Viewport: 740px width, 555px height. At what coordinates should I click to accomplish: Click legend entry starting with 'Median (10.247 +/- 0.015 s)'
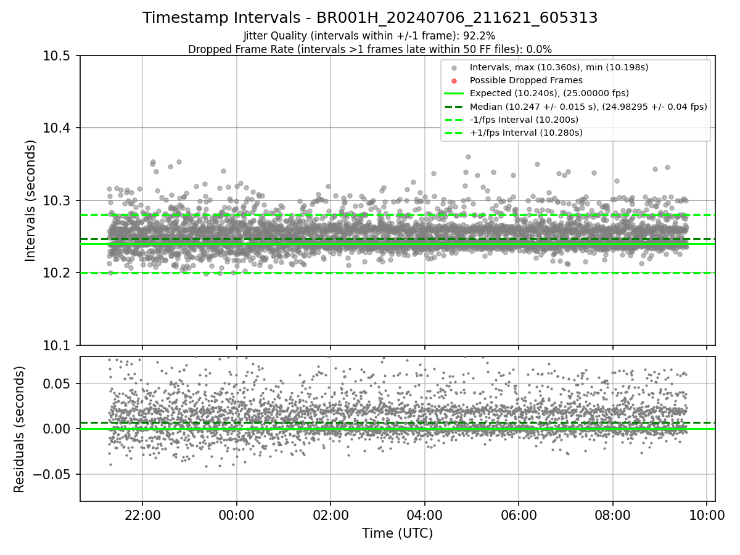click(x=588, y=107)
